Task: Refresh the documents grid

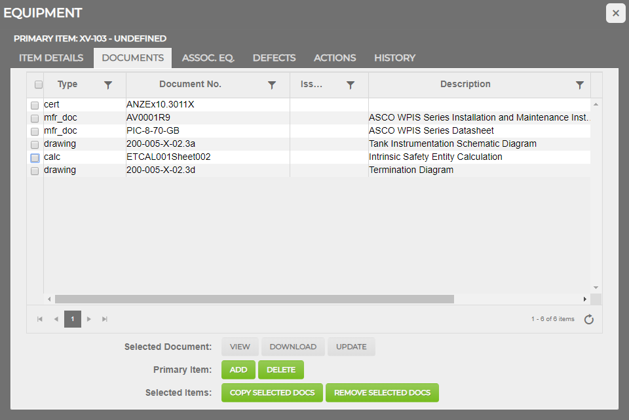Action: [x=588, y=319]
